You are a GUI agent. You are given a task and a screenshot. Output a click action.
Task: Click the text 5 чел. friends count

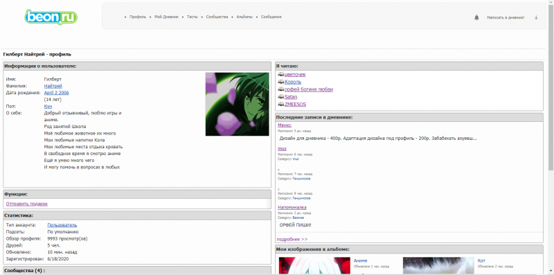pyautogui.click(x=54, y=245)
